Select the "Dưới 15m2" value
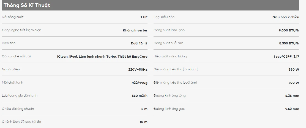Screen dimensions: 306x128 (139, 43)
